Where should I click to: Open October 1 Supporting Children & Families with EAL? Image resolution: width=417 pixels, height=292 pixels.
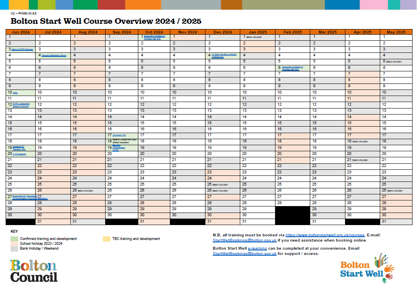pos(154,38)
